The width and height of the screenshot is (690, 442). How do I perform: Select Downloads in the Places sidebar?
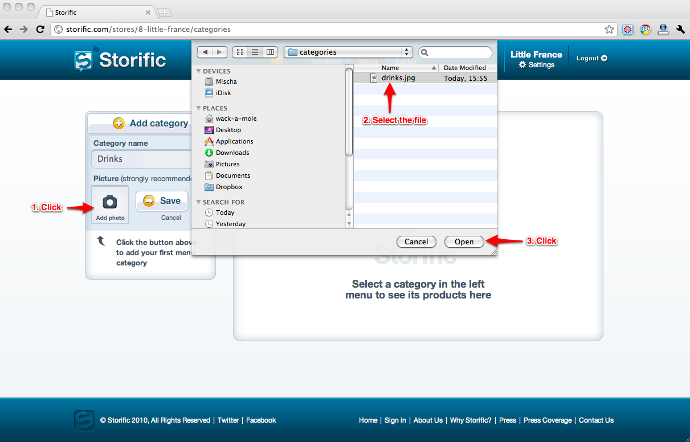tap(232, 153)
